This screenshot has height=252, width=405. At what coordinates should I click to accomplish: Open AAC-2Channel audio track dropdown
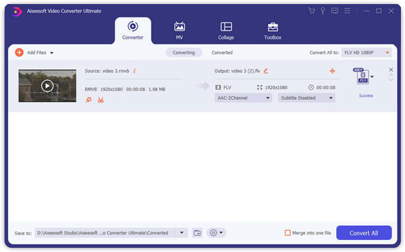[x=243, y=98]
